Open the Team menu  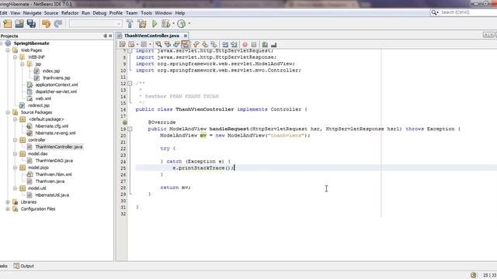click(131, 13)
